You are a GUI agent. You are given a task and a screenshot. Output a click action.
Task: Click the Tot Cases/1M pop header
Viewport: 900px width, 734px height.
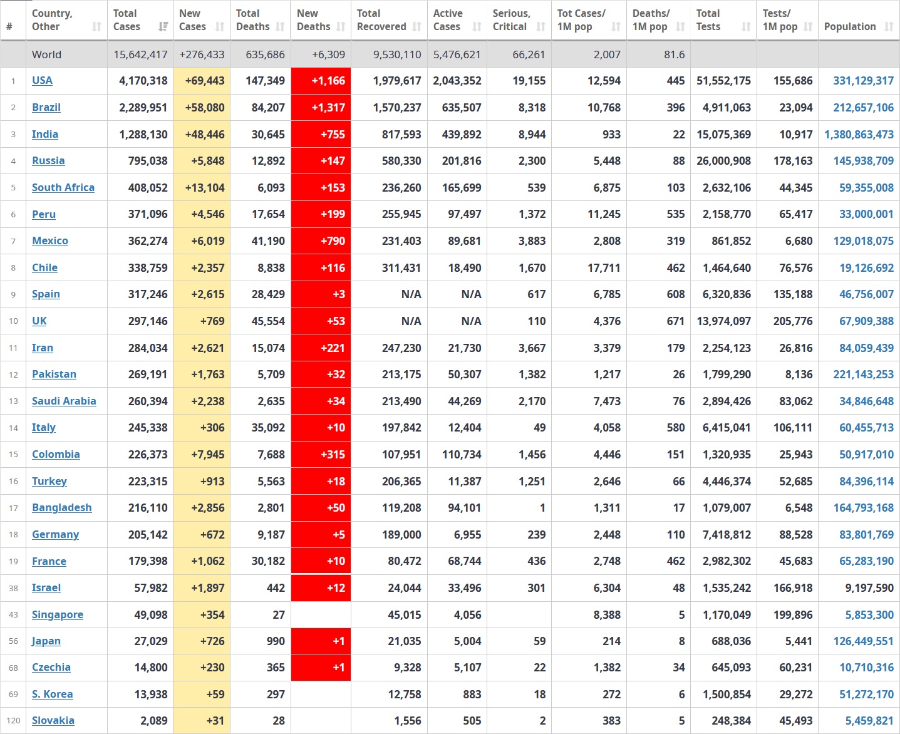click(x=582, y=20)
